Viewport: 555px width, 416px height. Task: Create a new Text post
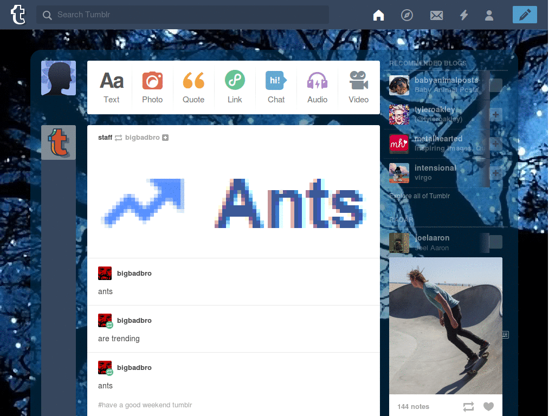pyautogui.click(x=112, y=87)
